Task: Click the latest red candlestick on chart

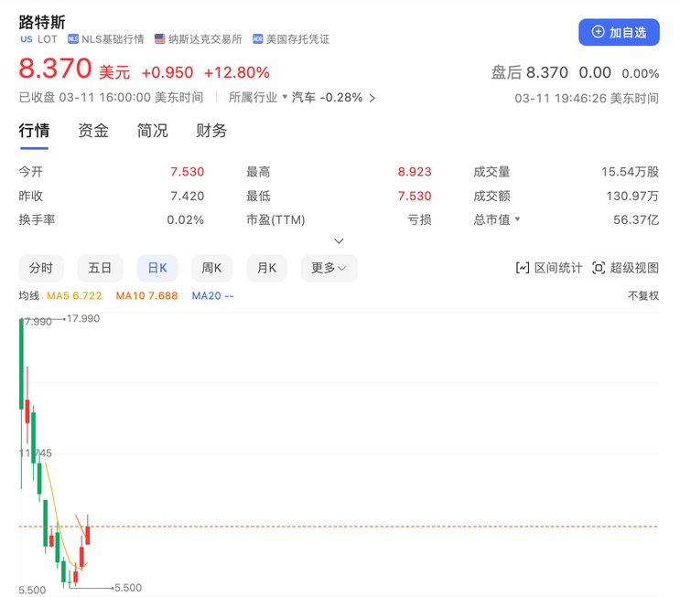Action: (x=89, y=530)
